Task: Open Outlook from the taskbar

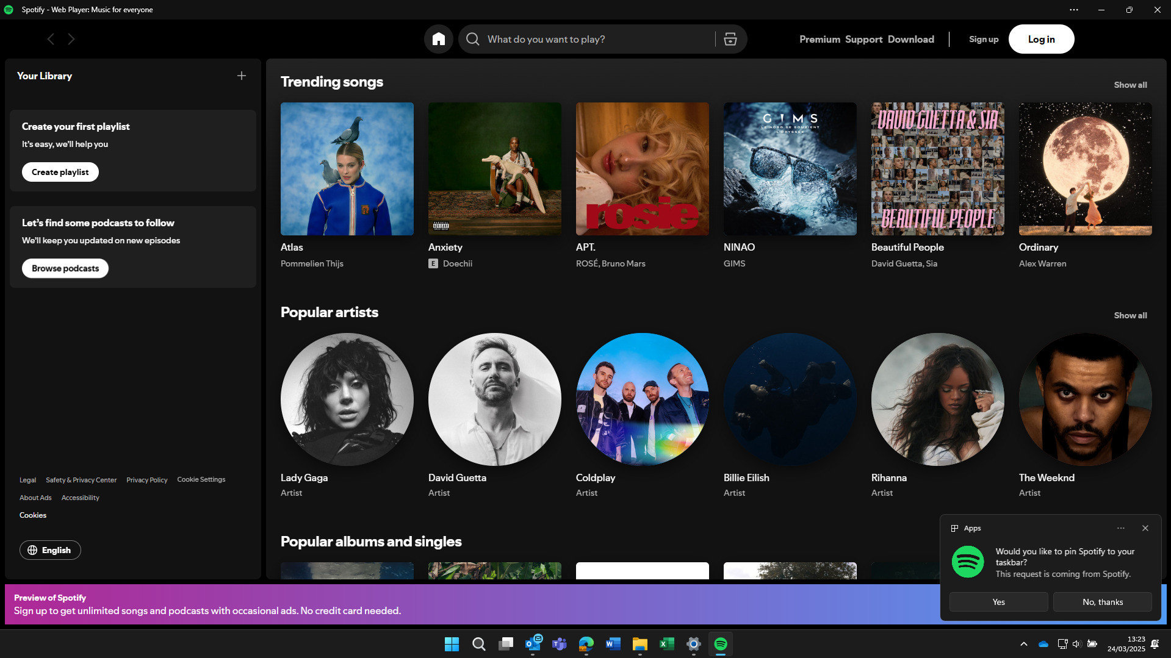Action: (x=533, y=644)
